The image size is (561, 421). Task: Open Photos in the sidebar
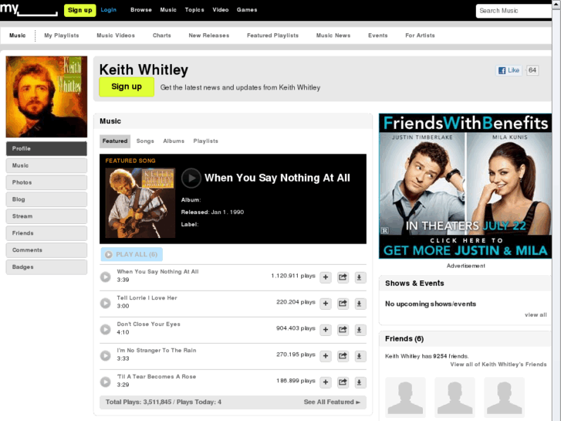(x=46, y=182)
